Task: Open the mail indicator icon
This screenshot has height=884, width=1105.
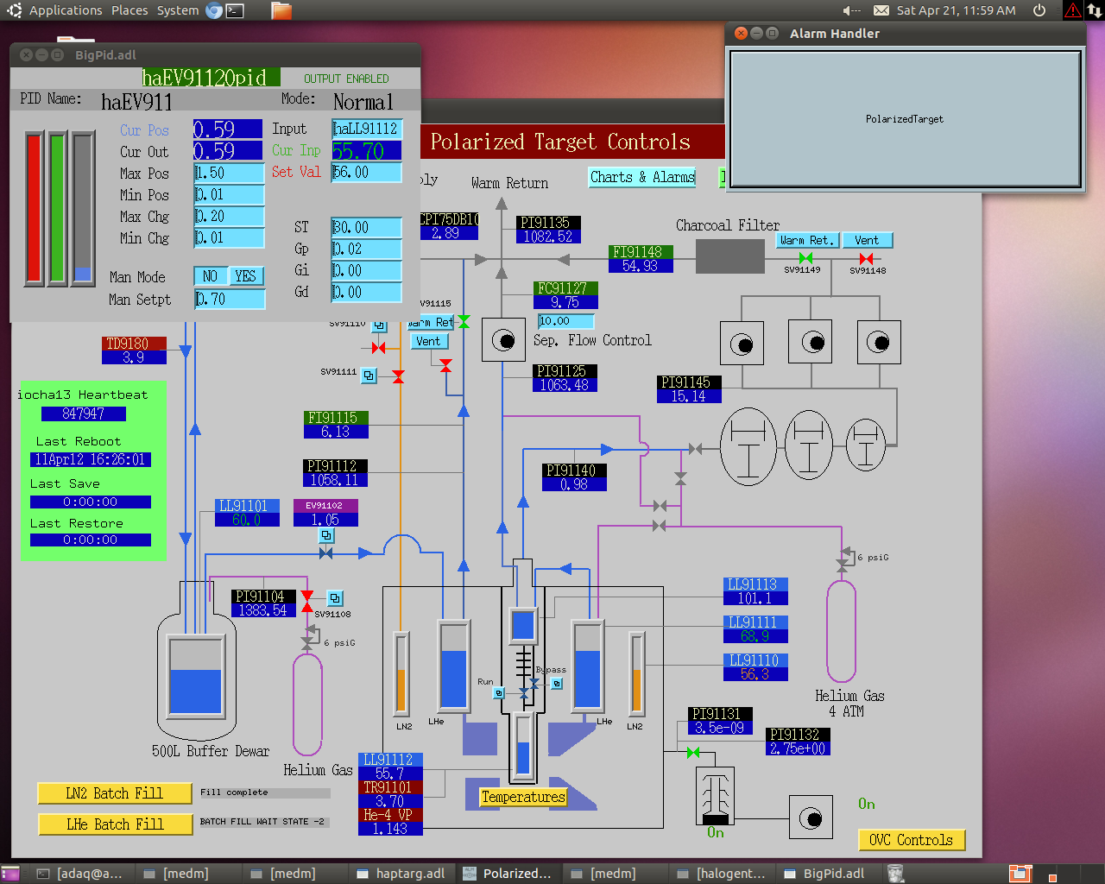Action: (x=881, y=10)
